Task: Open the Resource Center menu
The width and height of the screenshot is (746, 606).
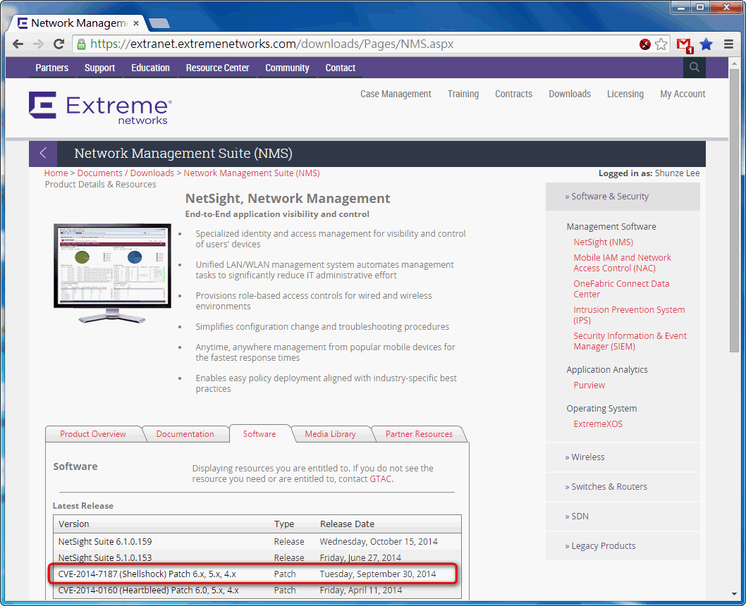Action: pyautogui.click(x=217, y=68)
